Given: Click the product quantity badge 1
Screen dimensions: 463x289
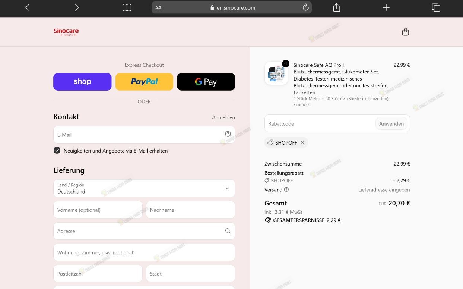Looking at the screenshot, I should tap(286, 64).
